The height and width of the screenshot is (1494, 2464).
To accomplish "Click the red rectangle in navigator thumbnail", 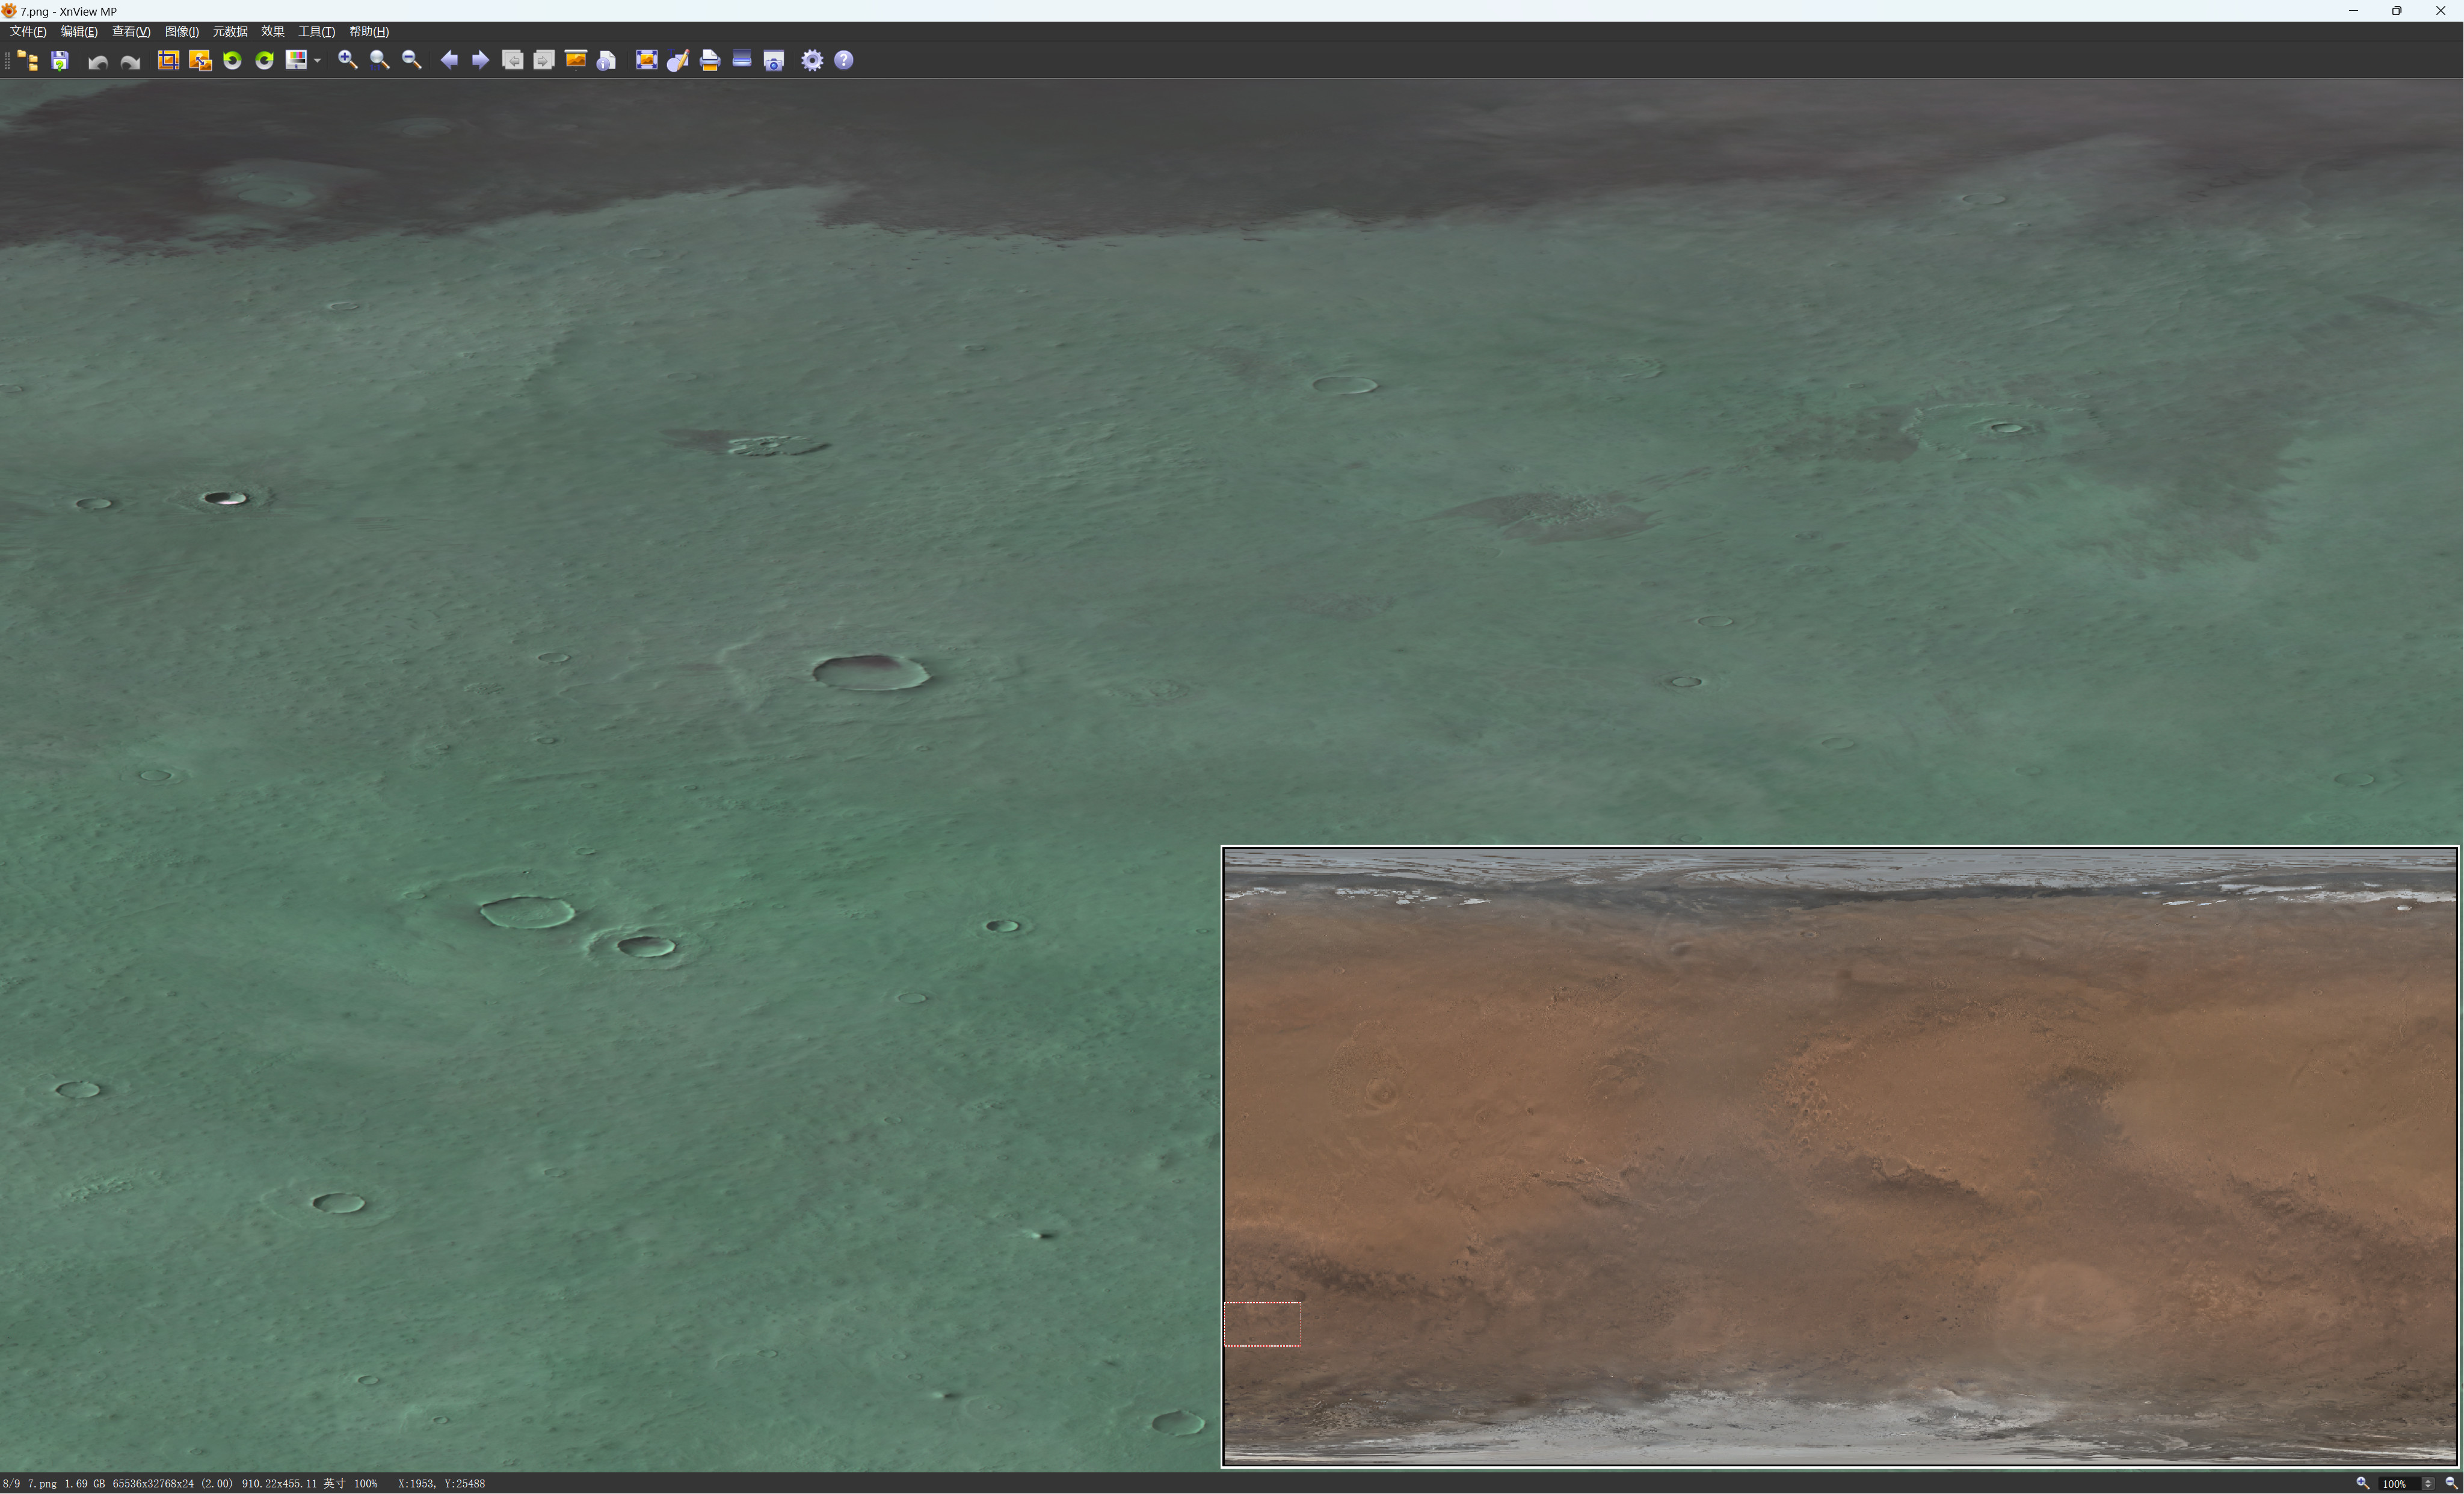I will pyautogui.click(x=1262, y=1324).
